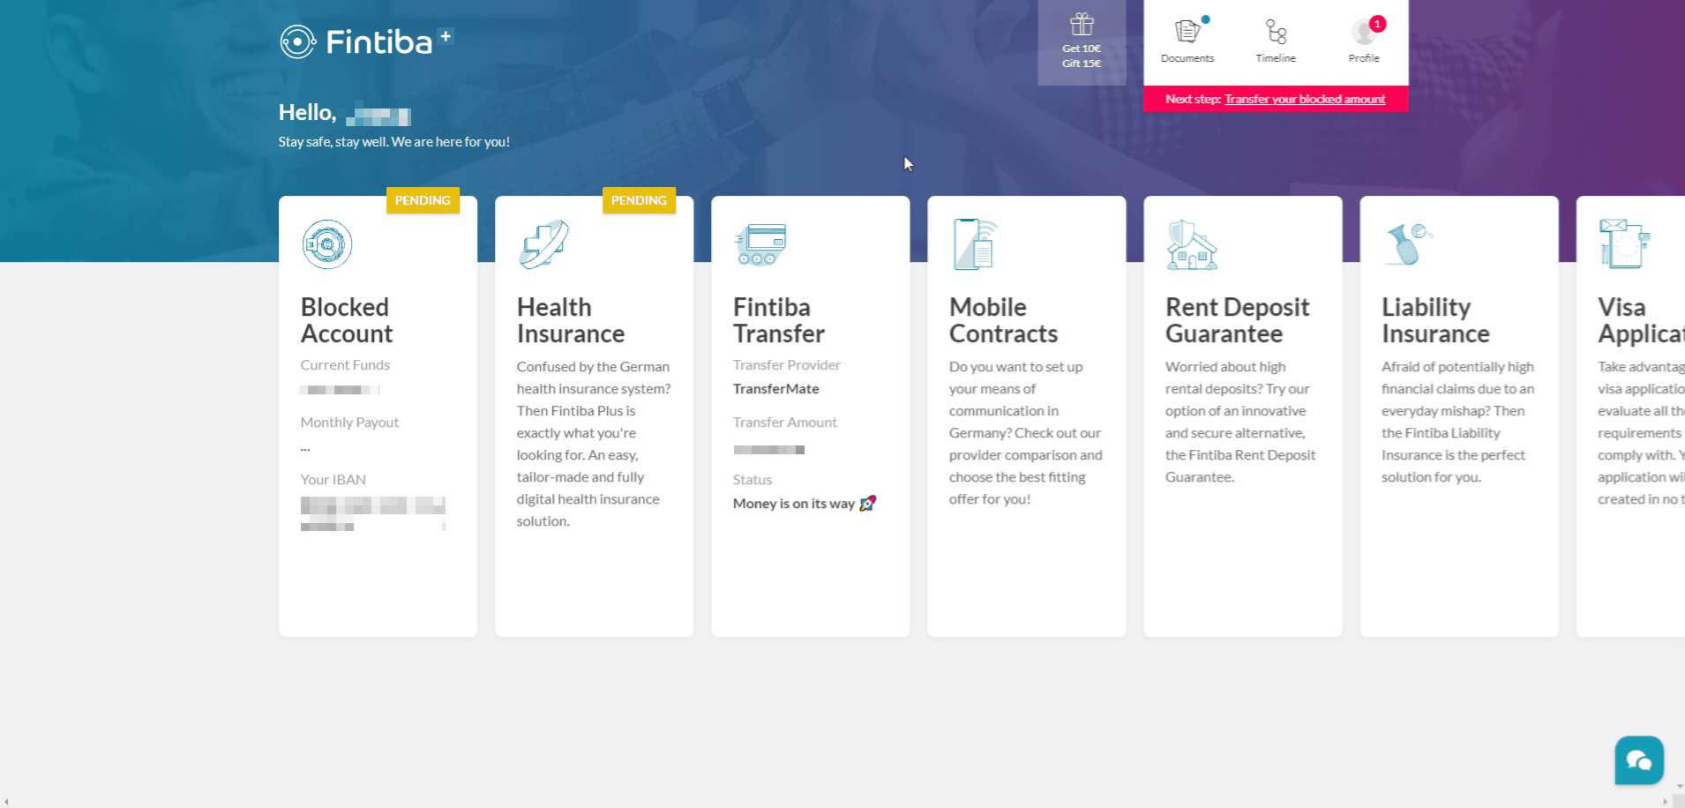This screenshot has height=808, width=1685.
Task: Click the rocket emoji beside Money status
Action: click(x=868, y=503)
